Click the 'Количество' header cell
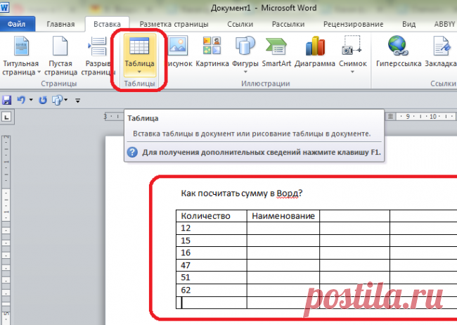This screenshot has width=457, height=325. pos(212,216)
